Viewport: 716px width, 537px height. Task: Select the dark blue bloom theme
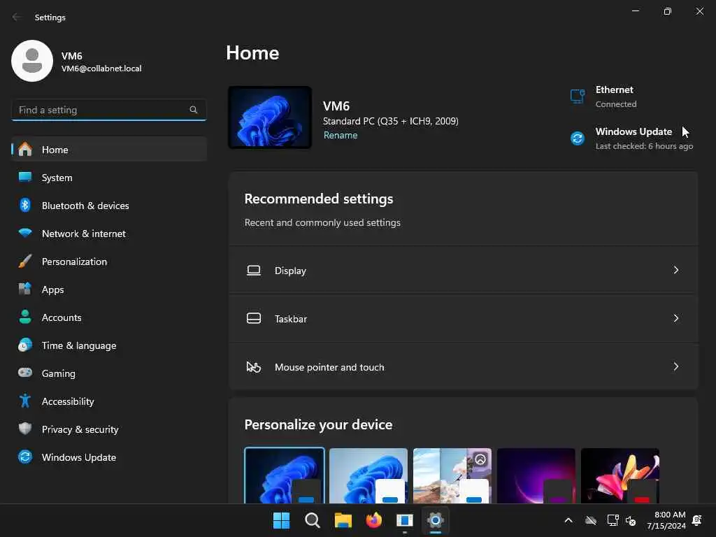click(x=285, y=475)
